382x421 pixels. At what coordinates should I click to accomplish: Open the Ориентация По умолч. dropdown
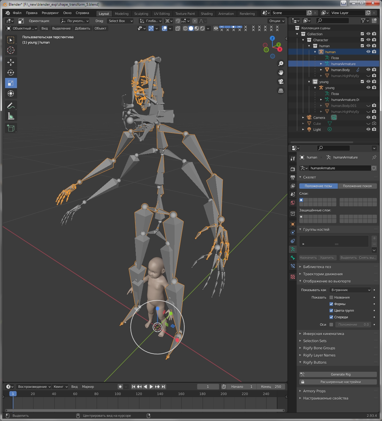[75, 21]
